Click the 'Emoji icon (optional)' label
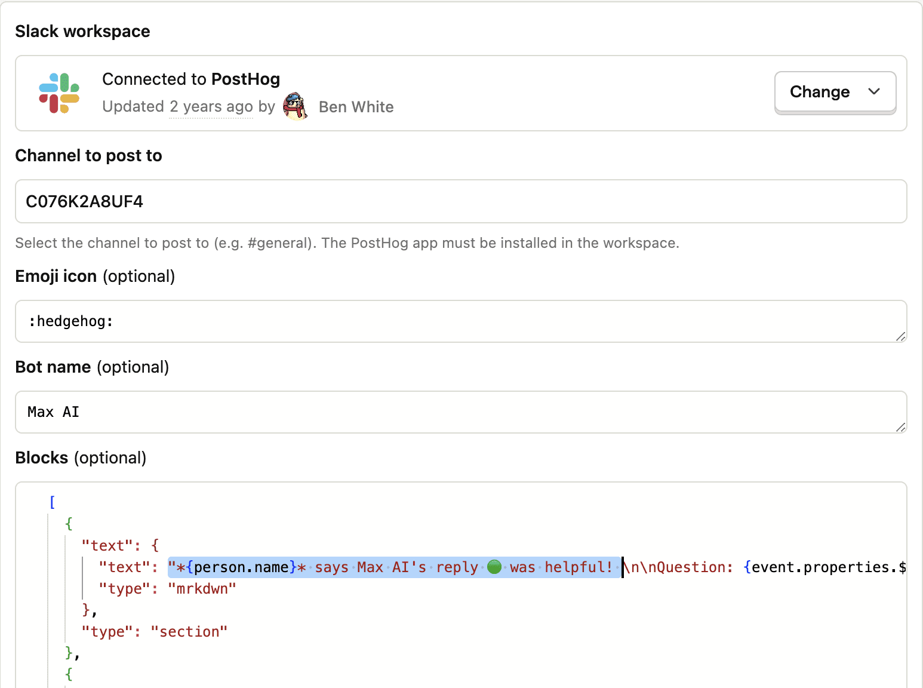 point(95,277)
